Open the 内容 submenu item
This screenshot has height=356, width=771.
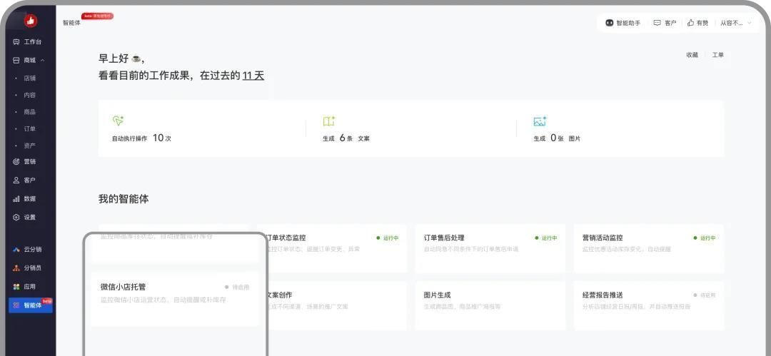[x=29, y=95]
